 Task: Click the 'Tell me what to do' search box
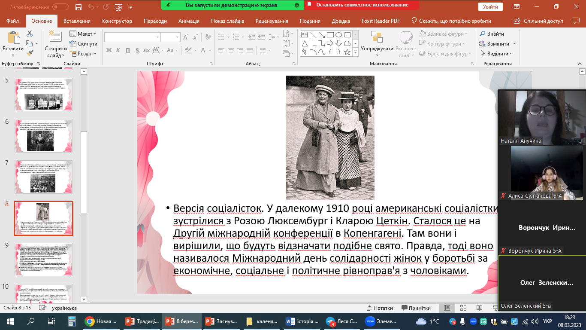451,21
